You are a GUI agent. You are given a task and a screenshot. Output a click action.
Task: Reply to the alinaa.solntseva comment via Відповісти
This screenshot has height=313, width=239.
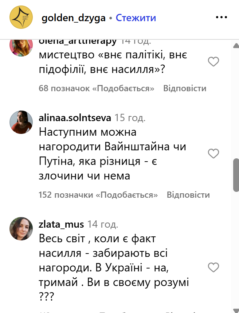pyautogui.click(x=188, y=195)
